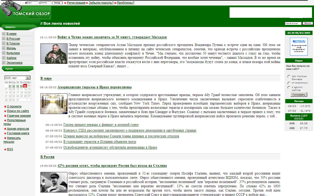Viewport: 314px width, 196px height.
Task: Select poll option 'от знакомых'
Action: (x=289, y=83)
